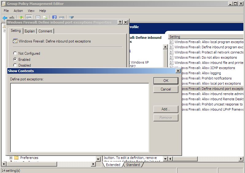This screenshot has height=173, width=245.
Task: Expand the Preferences tree node
Action: tap(11, 158)
